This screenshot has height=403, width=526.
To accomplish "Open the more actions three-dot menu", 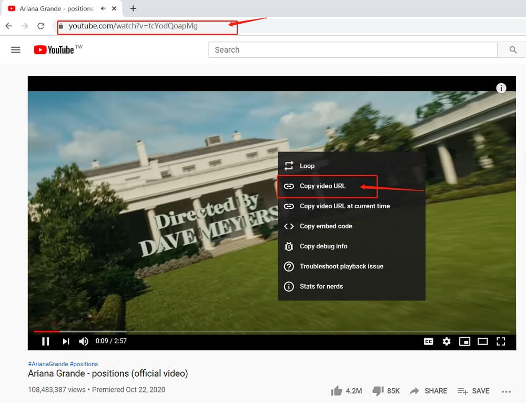I will (506, 391).
